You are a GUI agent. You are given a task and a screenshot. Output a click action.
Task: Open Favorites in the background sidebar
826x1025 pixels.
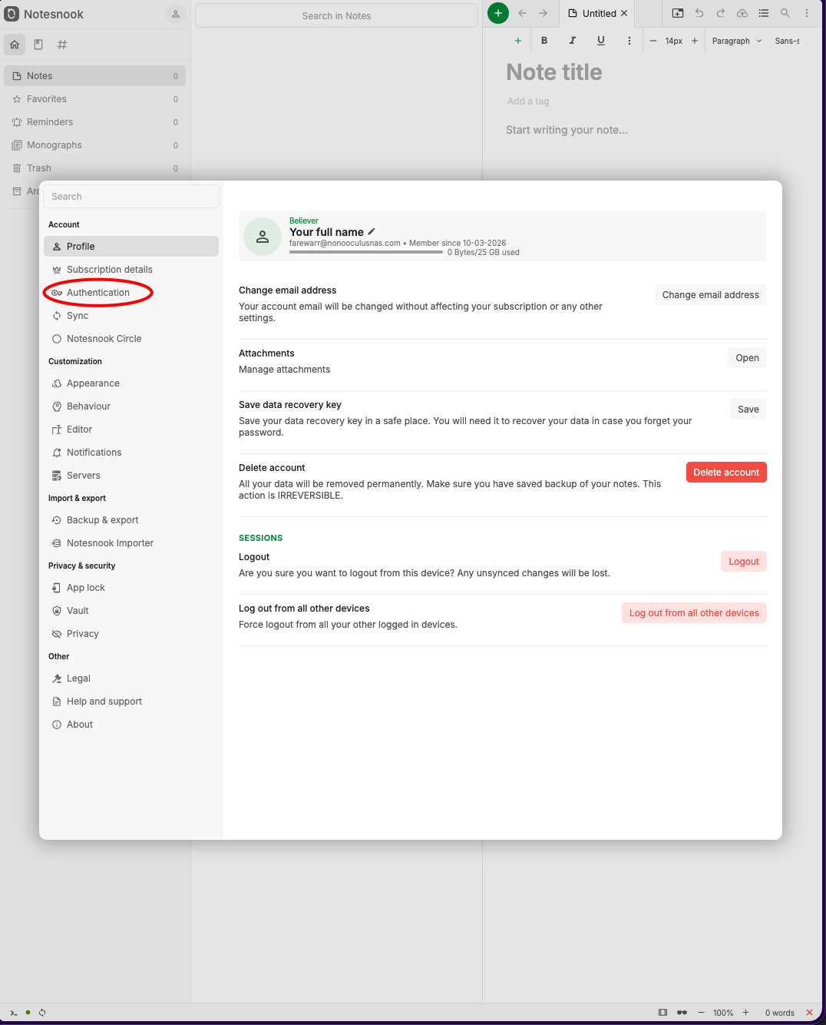click(x=95, y=99)
